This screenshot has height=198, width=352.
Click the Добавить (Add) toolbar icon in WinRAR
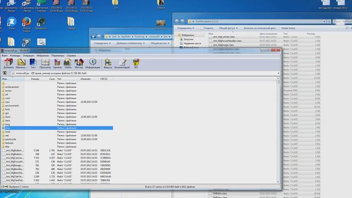[x=8, y=64]
